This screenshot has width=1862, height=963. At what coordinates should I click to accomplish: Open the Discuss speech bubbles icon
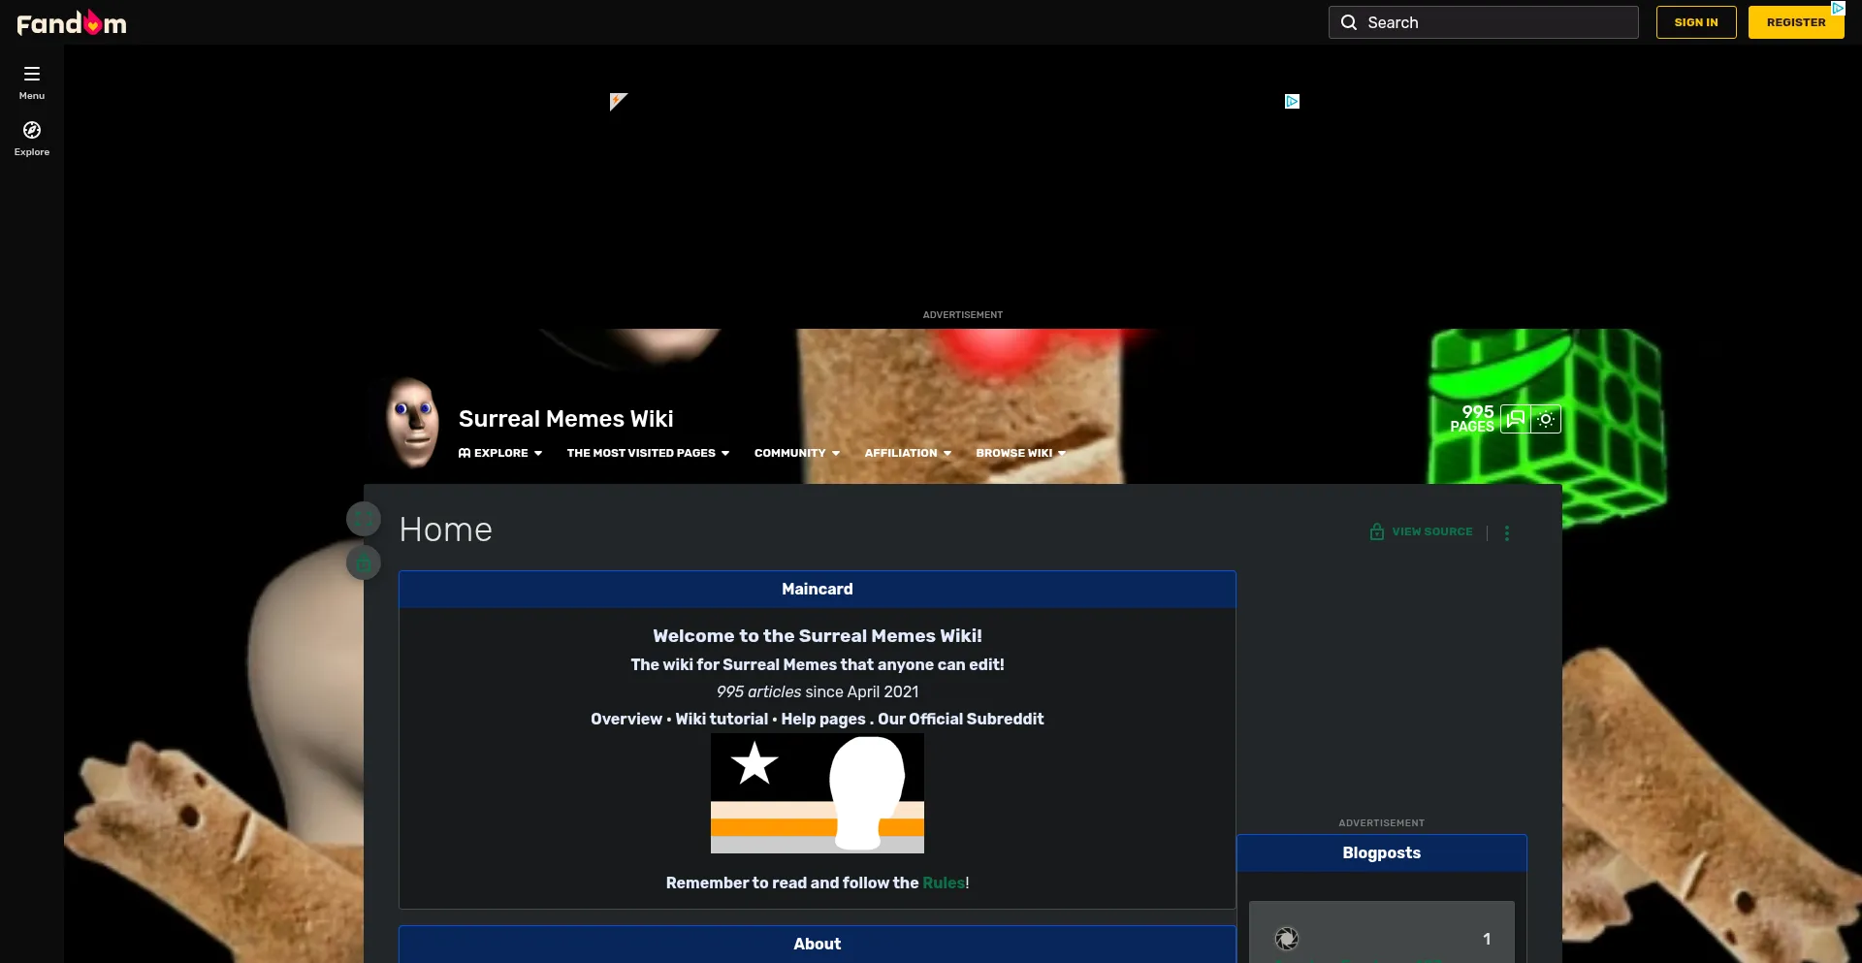pyautogui.click(x=1515, y=419)
